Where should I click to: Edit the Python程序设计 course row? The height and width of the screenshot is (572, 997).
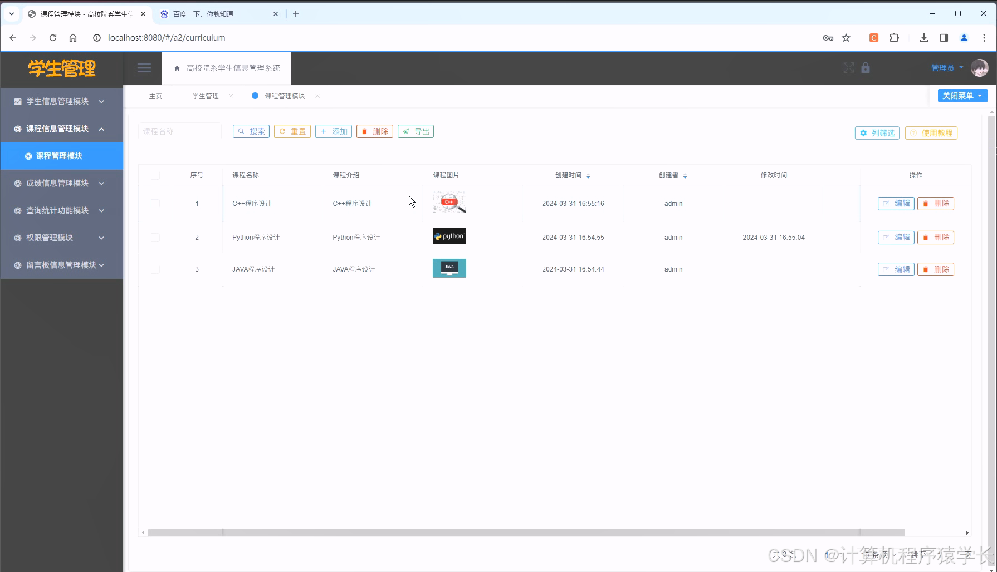[896, 238]
